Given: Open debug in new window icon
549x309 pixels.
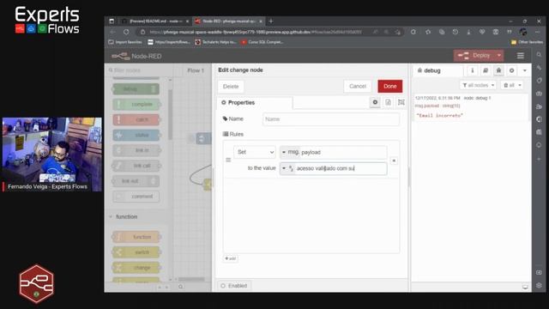Looking at the screenshot, I should pyautogui.click(x=525, y=287).
